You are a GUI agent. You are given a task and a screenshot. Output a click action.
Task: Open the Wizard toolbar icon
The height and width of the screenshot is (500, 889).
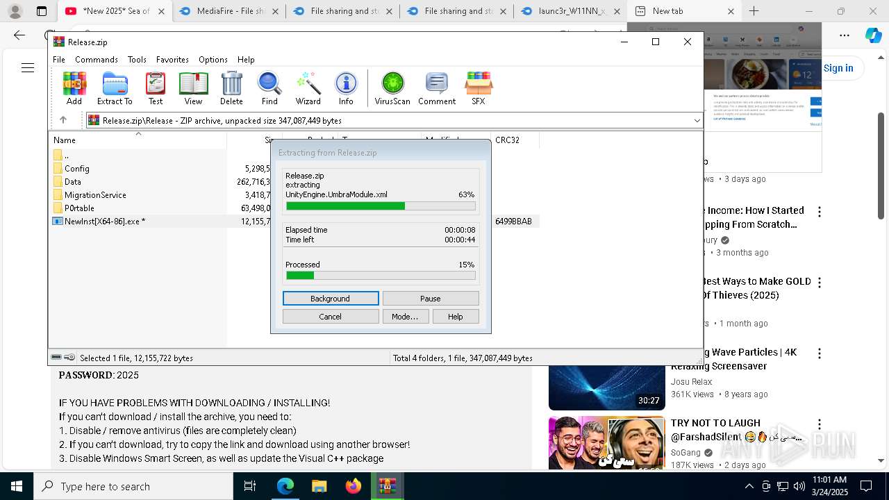308,88
